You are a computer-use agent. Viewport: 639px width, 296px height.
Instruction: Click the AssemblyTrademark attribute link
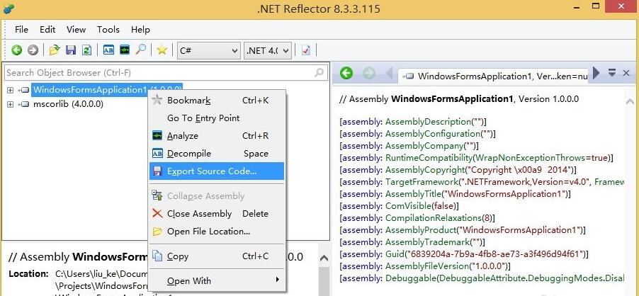click(x=427, y=242)
